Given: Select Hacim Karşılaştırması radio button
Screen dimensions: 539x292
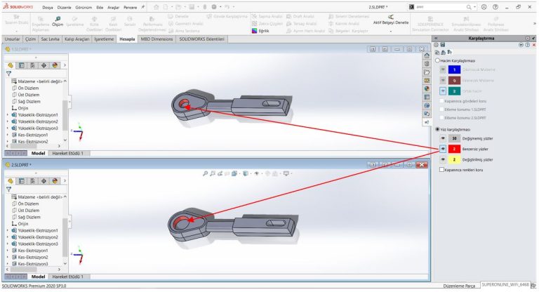Looking at the screenshot, I should click(x=439, y=60).
